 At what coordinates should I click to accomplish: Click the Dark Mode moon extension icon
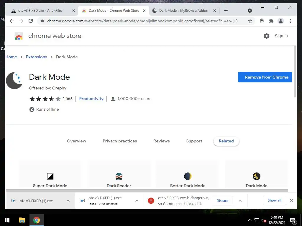[x=14, y=81]
